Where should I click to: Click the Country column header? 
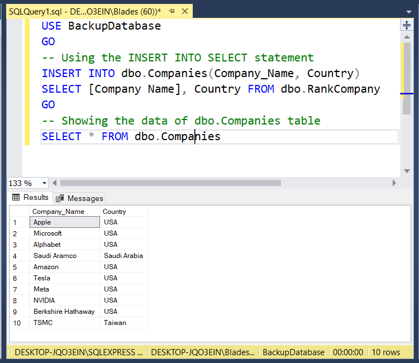pos(124,212)
